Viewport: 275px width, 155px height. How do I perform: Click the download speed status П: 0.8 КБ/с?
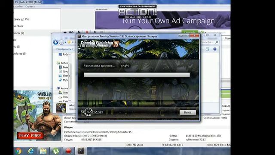172,145
